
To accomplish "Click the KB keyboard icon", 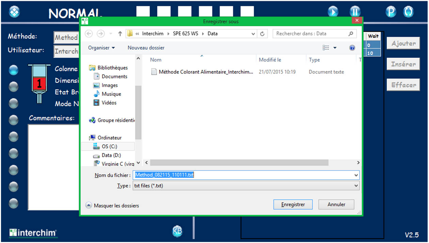I will [x=177, y=231].
